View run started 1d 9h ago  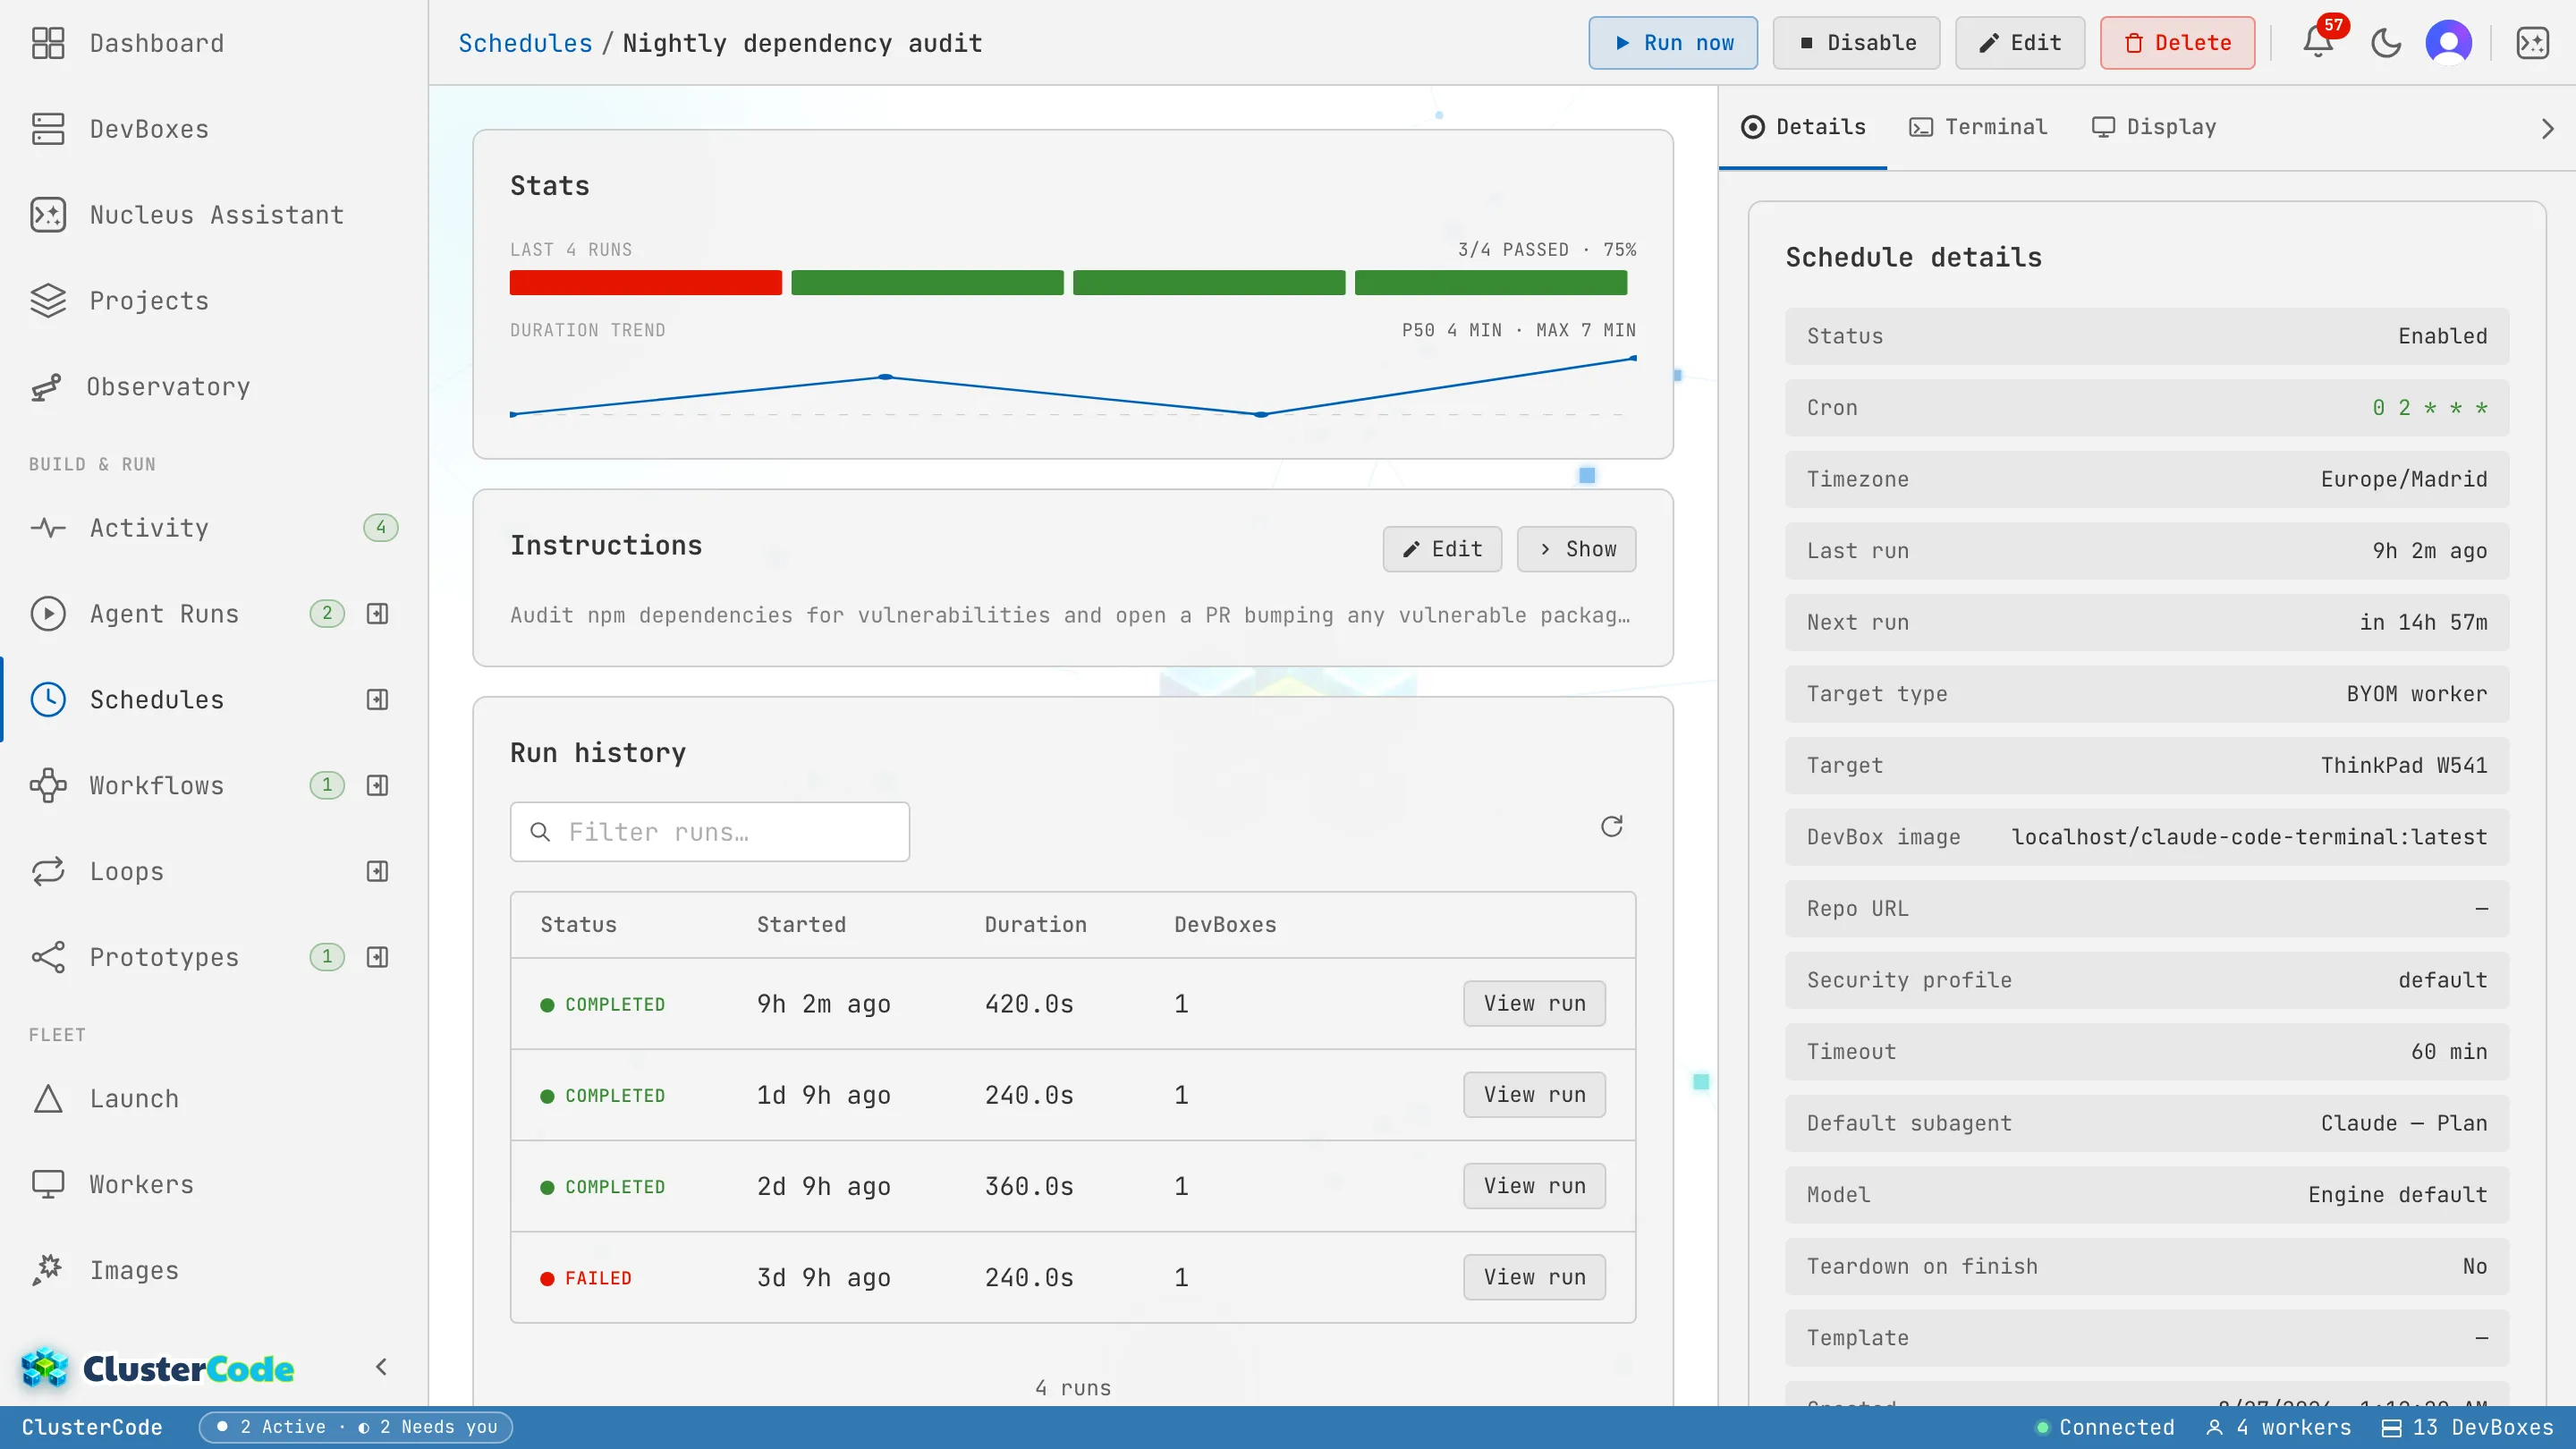click(1534, 1094)
